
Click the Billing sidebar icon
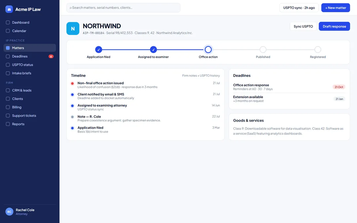tap(8, 107)
